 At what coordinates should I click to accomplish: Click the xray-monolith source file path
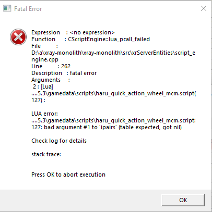click(113, 53)
